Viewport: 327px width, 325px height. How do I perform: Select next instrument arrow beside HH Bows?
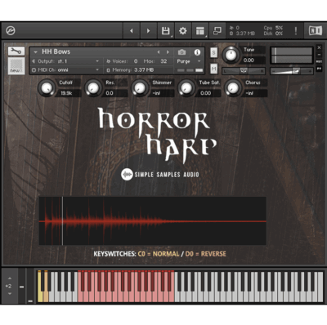(x=168, y=52)
